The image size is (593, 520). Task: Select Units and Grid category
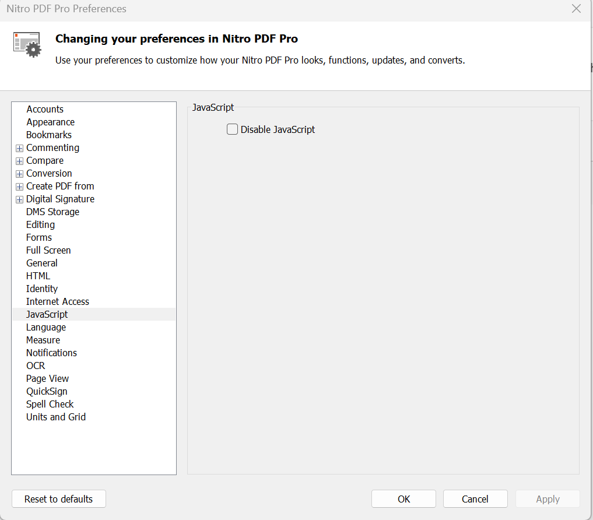tap(55, 417)
